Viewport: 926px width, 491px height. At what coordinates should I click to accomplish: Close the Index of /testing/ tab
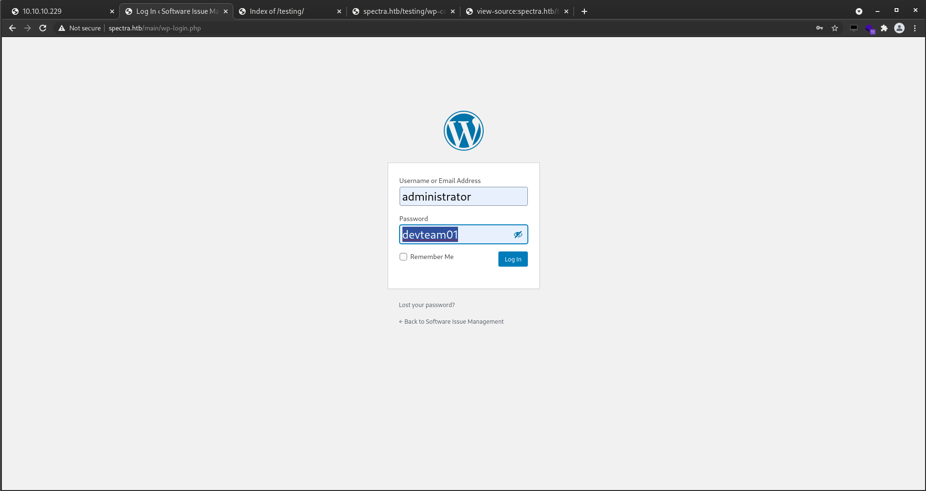[x=339, y=11]
